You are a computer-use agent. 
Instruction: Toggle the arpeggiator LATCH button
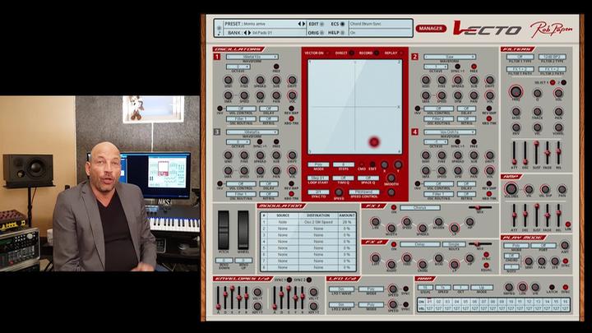[x=552, y=287]
